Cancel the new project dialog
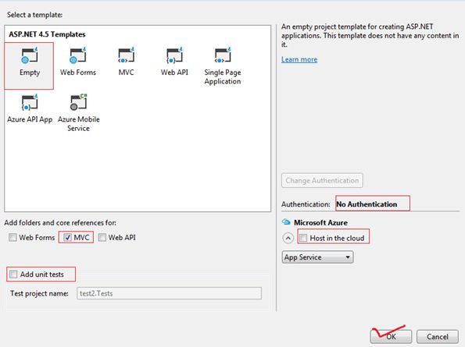465x347 pixels. click(x=438, y=336)
